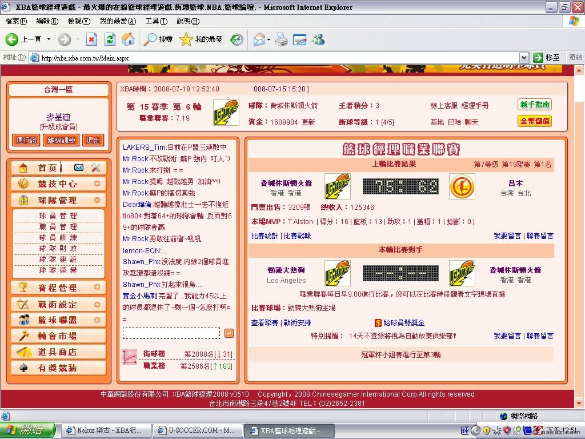Open the address bar dropdown arrow

coord(524,58)
